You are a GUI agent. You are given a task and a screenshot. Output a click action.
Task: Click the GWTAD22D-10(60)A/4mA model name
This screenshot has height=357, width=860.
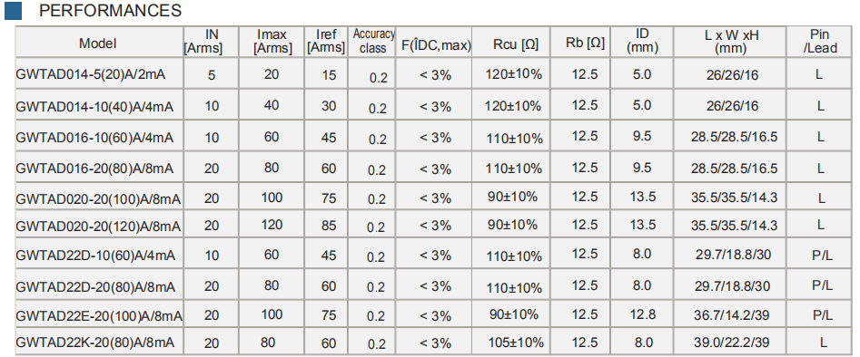tap(95, 256)
